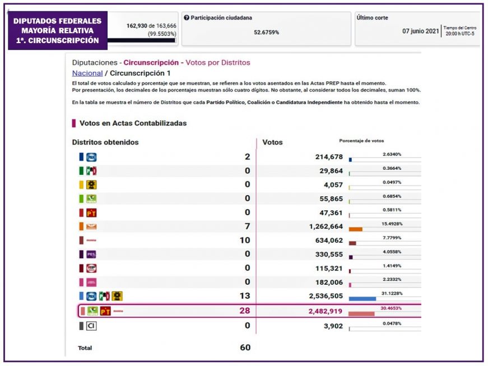Click the highlighted districts number 28
This screenshot has width=488, height=366.
tap(245, 311)
